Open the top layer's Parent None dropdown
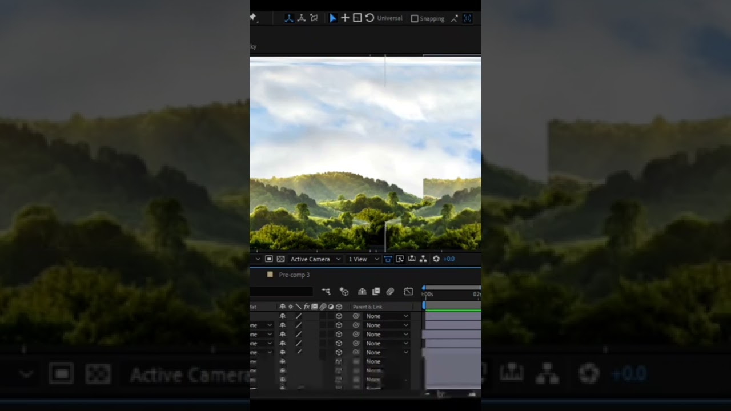The image size is (731, 411). [387, 316]
